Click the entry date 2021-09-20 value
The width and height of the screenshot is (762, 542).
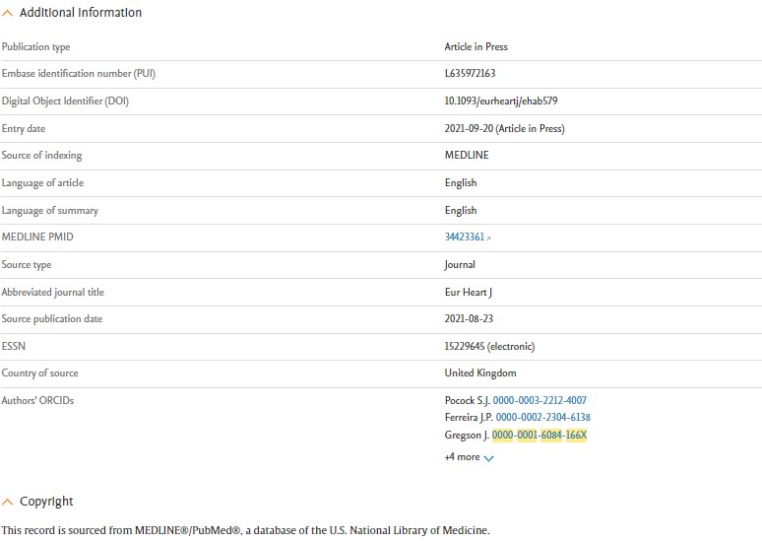pyautogui.click(x=504, y=129)
